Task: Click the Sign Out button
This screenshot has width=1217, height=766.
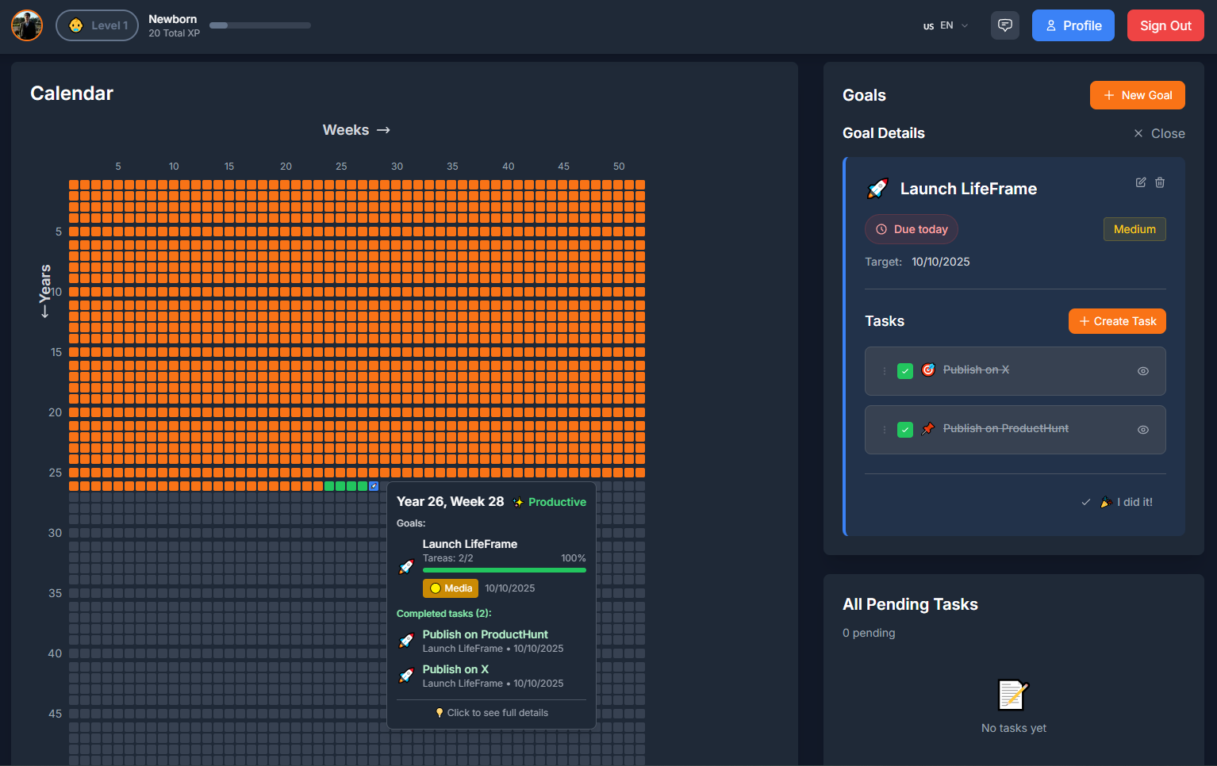Action: (x=1165, y=25)
